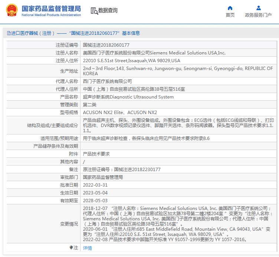Select effective date 2023-05-04
Screen dimensions: 279x257
pos(95,193)
